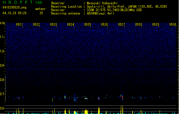Viewport: 179px width, 114px height.
Task: Select the Receiving Location label
Action: (x=66, y=7)
